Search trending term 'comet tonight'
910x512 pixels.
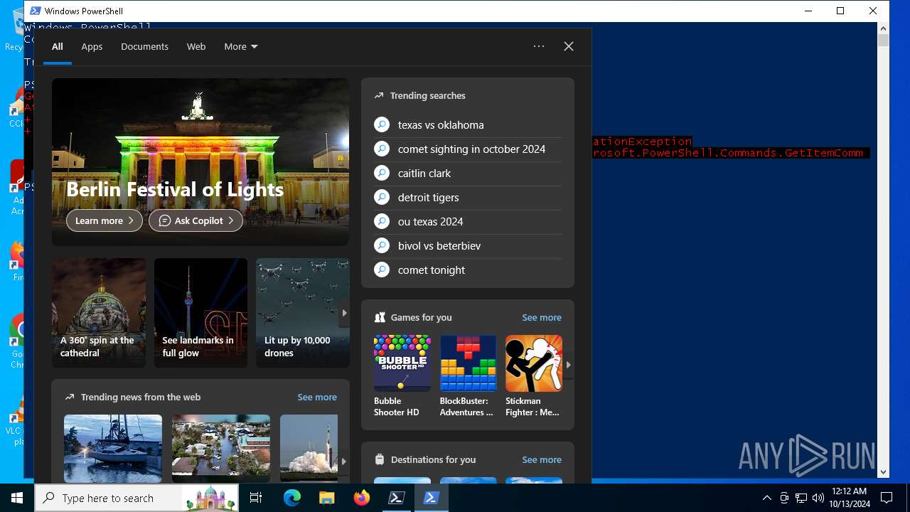(468, 270)
